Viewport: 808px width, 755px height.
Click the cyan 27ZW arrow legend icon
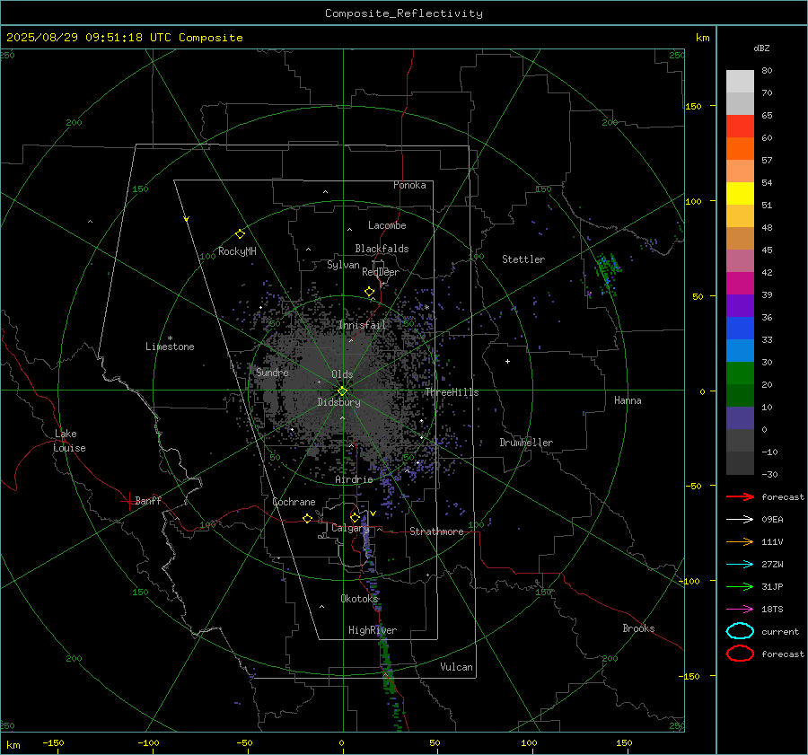point(740,565)
